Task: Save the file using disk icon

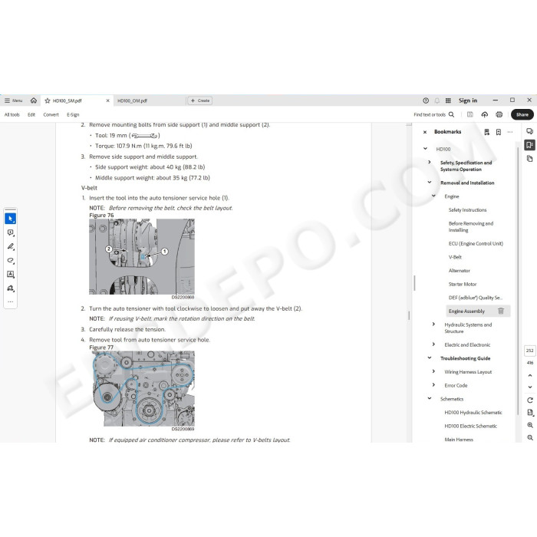Action: tap(469, 114)
